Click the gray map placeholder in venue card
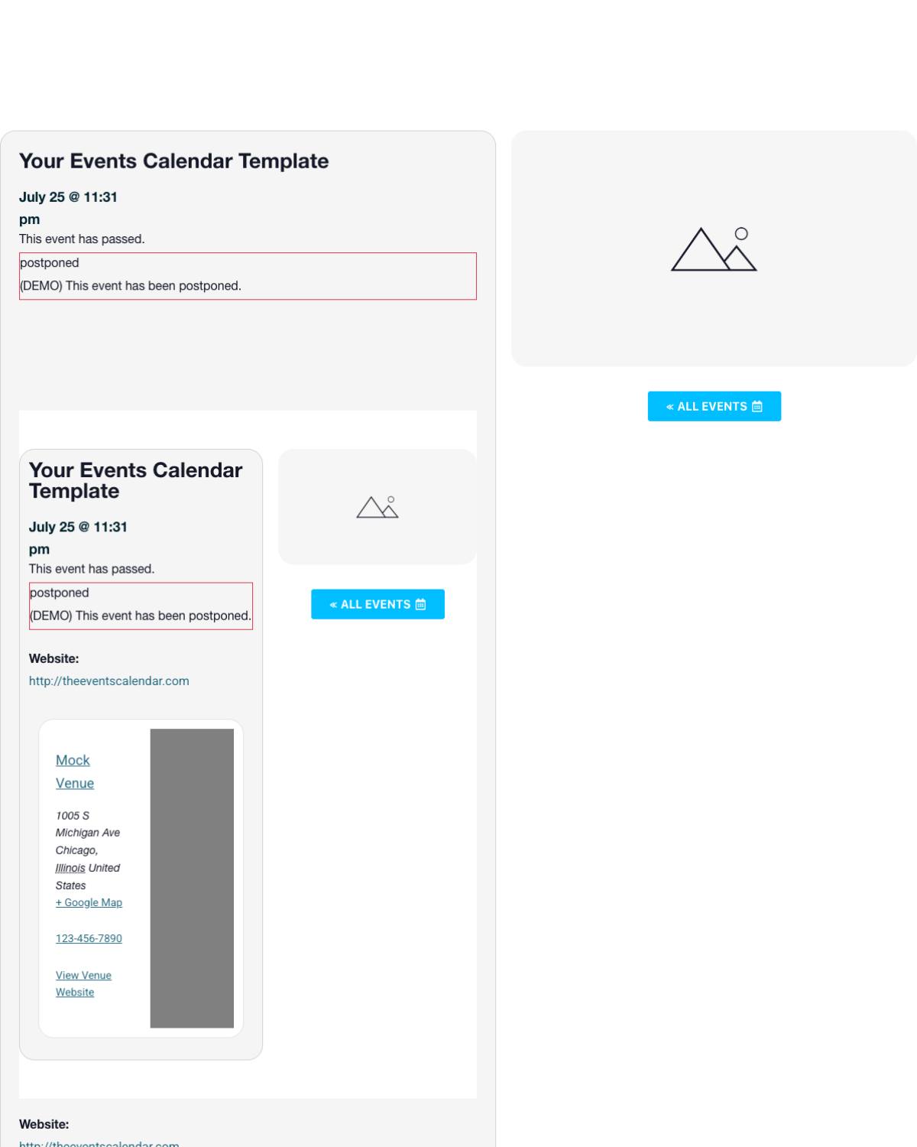The width and height of the screenshot is (917, 1147). point(192,878)
